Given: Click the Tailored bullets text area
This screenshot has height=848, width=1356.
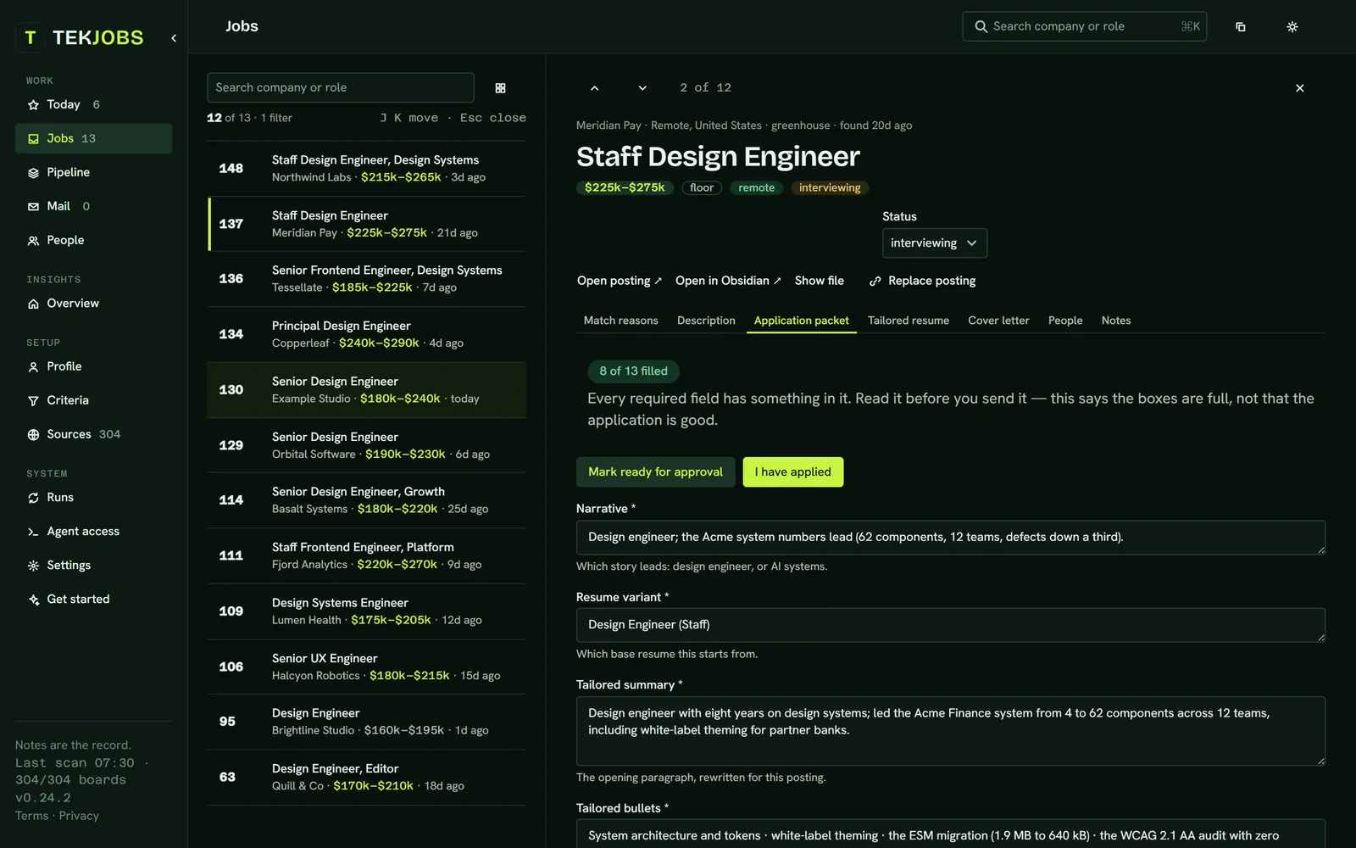Looking at the screenshot, I should tap(950, 834).
